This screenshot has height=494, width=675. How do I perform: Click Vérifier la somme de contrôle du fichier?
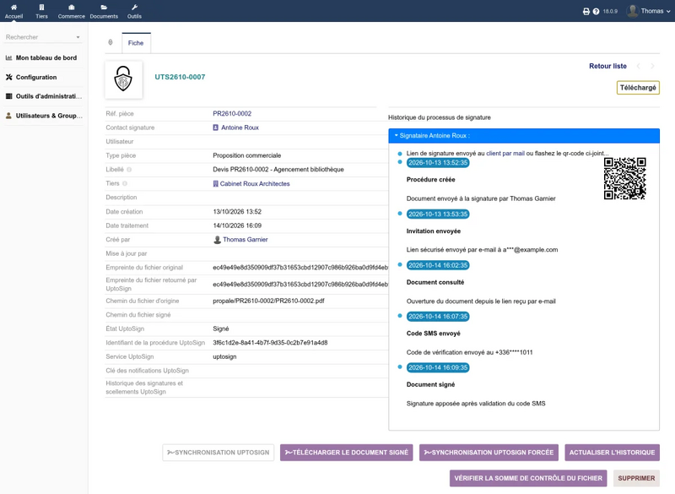pyautogui.click(x=528, y=478)
